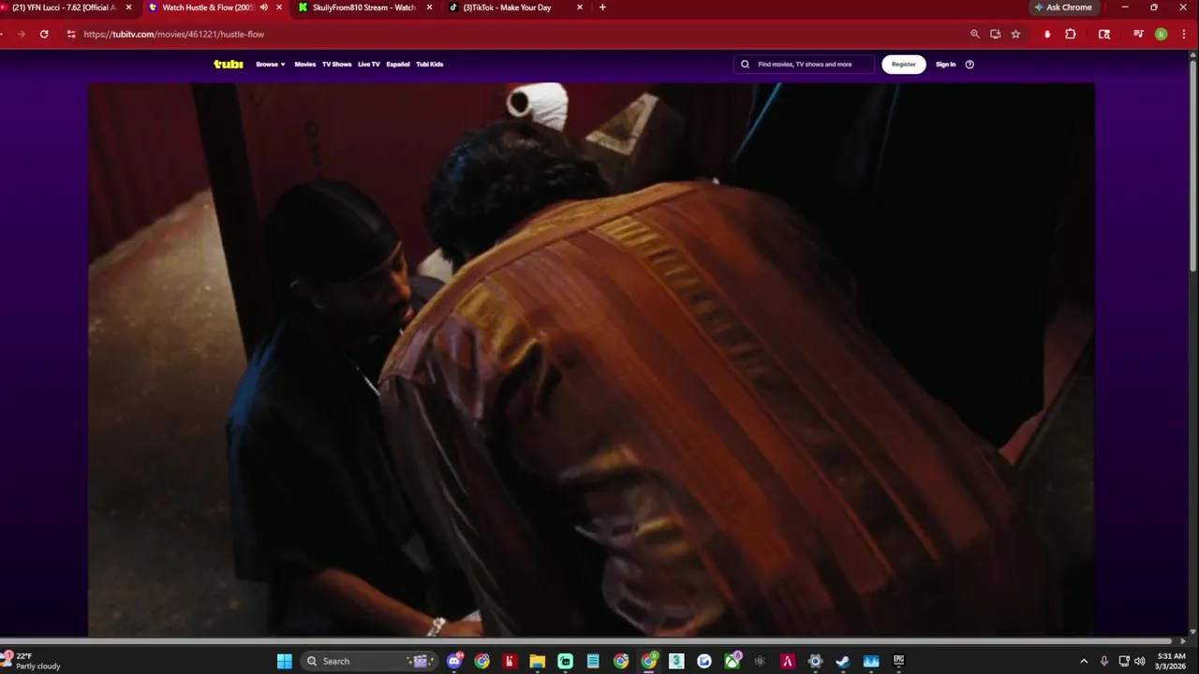The image size is (1199, 674).
Task: Open clock showing 5:31 AM
Action: click(1171, 661)
